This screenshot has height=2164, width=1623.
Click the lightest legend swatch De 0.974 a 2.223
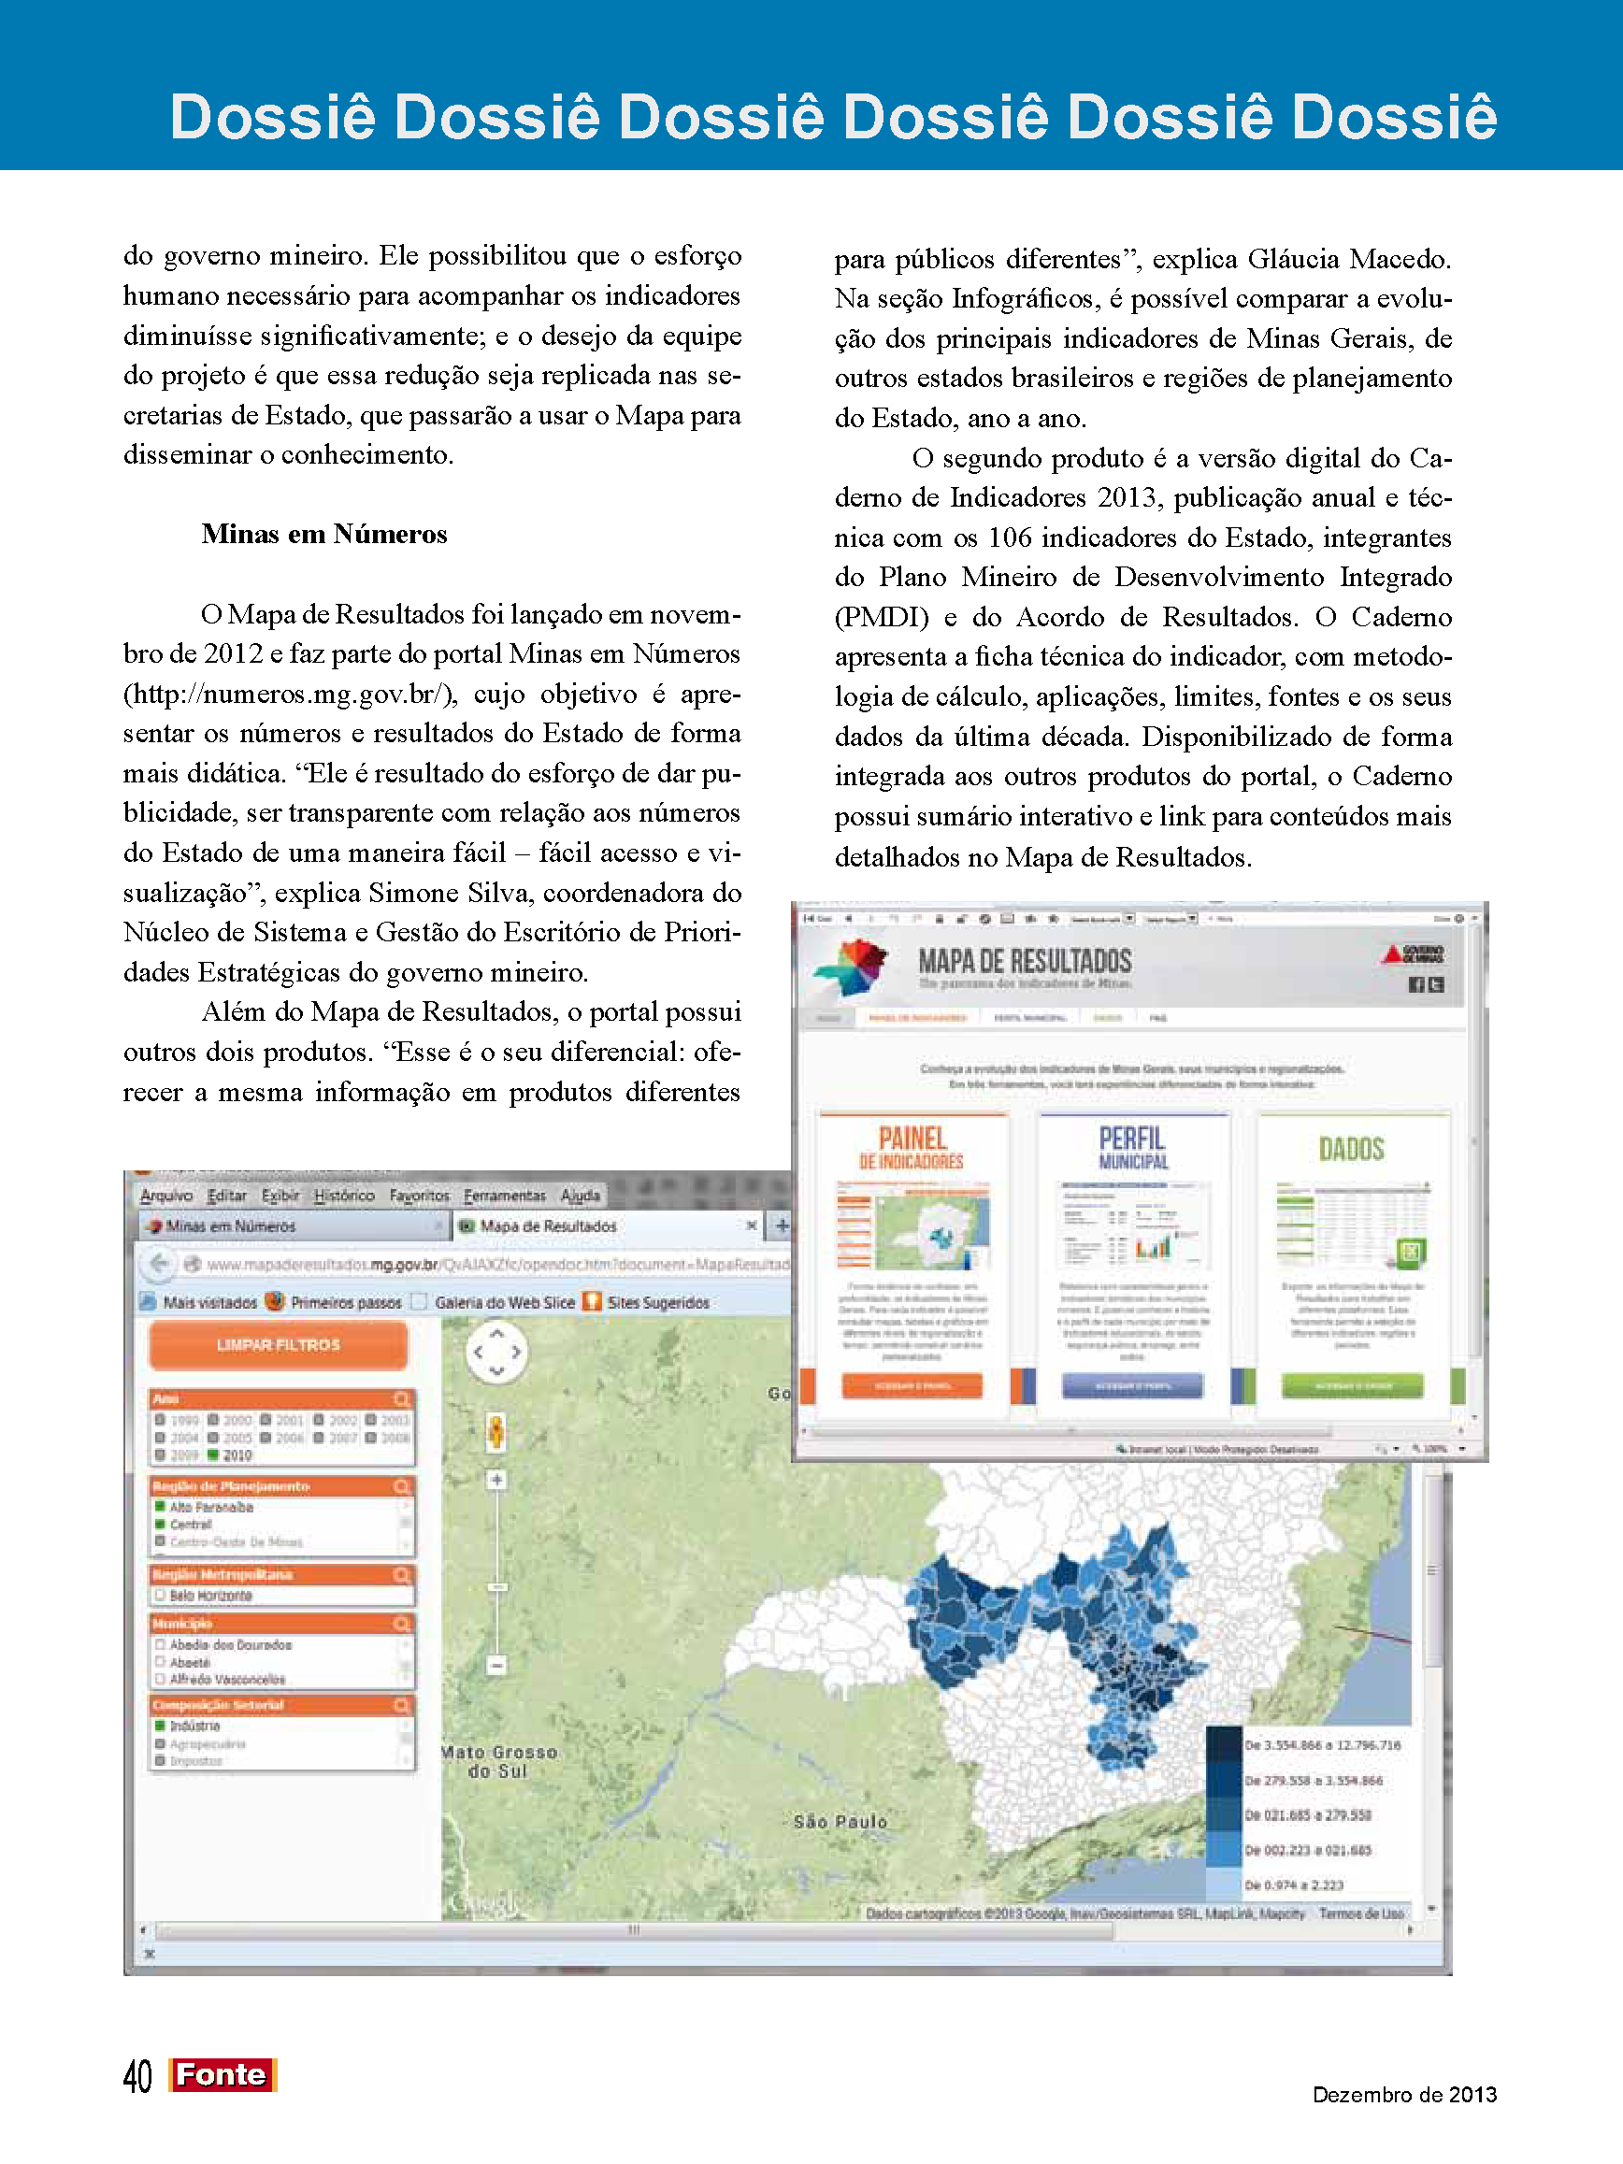(x=1223, y=1885)
